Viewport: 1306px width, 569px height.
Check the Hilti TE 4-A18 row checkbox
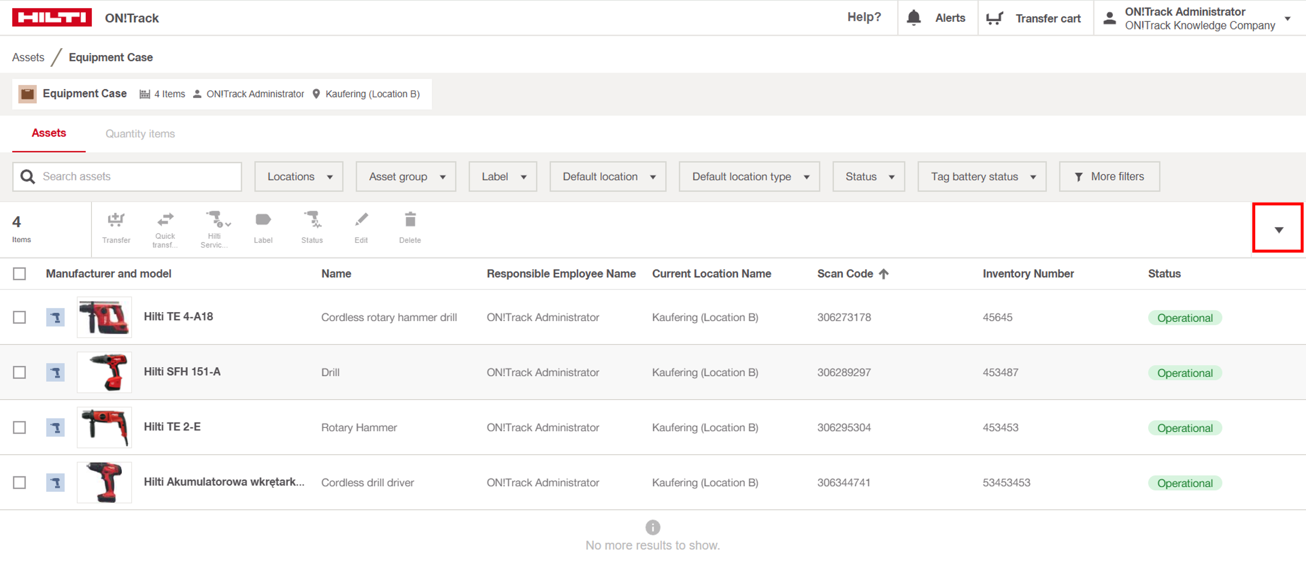click(19, 318)
